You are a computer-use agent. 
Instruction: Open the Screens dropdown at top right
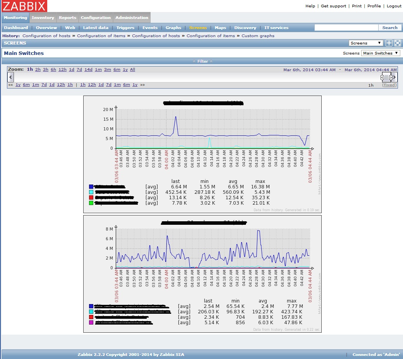pos(366,43)
